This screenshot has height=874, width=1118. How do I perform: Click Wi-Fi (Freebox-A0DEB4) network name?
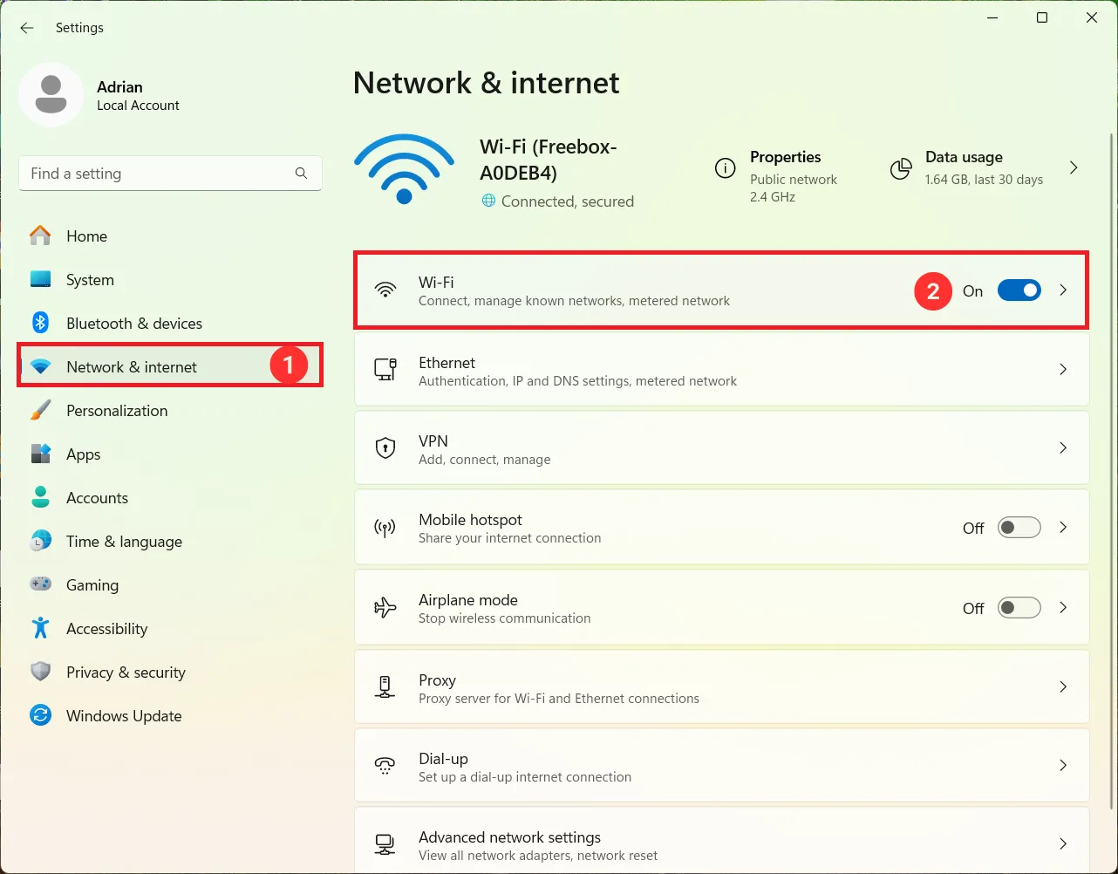pyautogui.click(x=549, y=160)
